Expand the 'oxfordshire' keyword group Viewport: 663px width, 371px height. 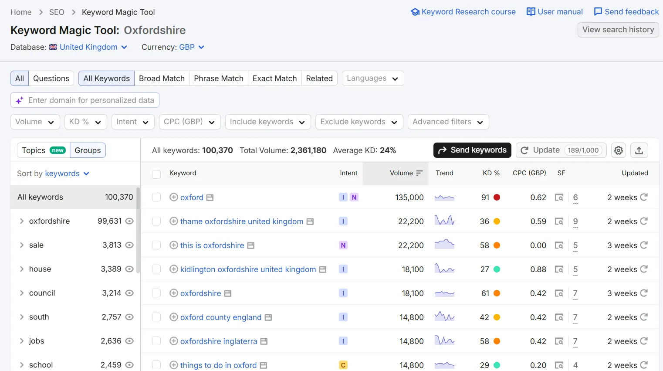pyautogui.click(x=21, y=221)
